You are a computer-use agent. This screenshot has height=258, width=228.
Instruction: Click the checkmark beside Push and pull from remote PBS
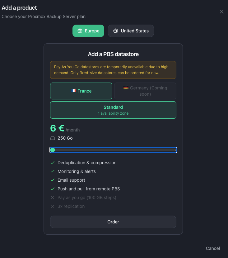click(x=53, y=189)
